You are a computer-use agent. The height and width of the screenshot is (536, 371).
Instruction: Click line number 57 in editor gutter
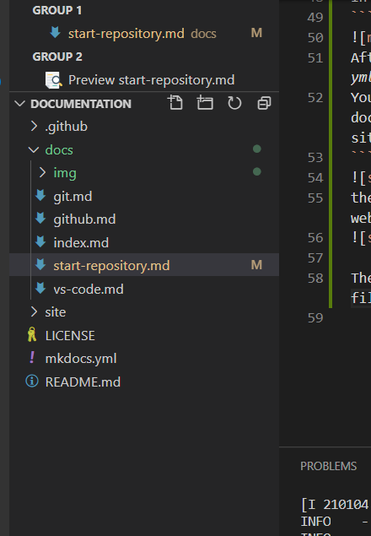pyautogui.click(x=315, y=258)
